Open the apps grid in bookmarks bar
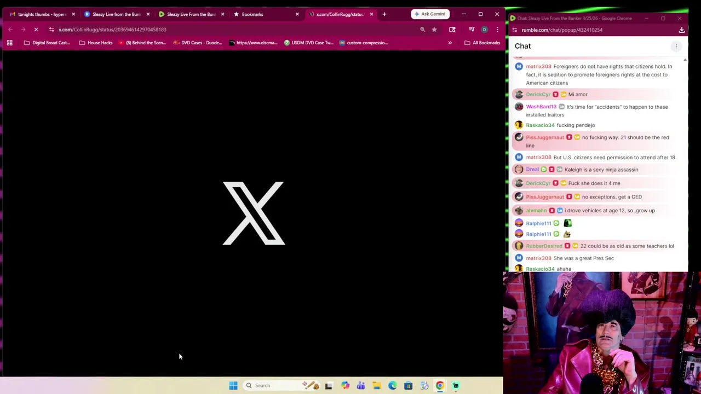This screenshot has height=394, width=701. click(9, 43)
